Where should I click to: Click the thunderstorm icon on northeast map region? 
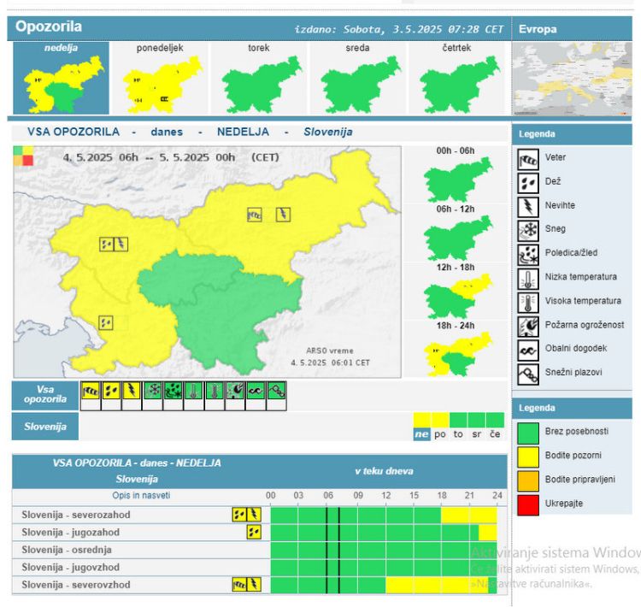[283, 215]
